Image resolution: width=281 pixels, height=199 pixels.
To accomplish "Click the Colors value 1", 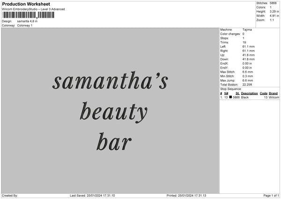I will tap(271, 8).
